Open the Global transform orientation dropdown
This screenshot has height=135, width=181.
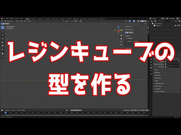pos(67,21)
